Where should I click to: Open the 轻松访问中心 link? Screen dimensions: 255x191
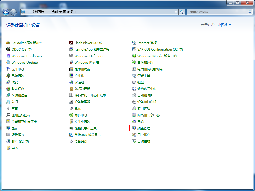pos(147,89)
